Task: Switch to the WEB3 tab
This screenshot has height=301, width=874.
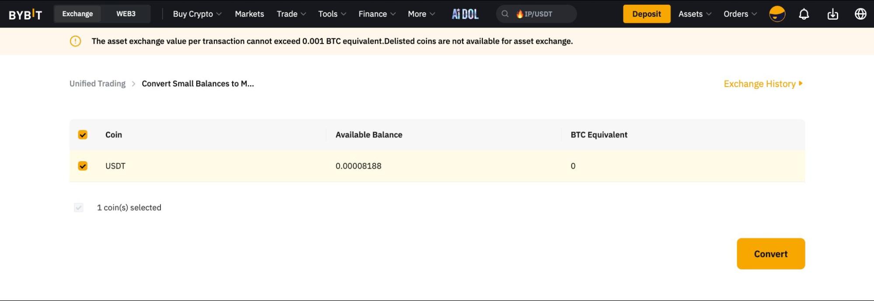Action: [x=126, y=14]
